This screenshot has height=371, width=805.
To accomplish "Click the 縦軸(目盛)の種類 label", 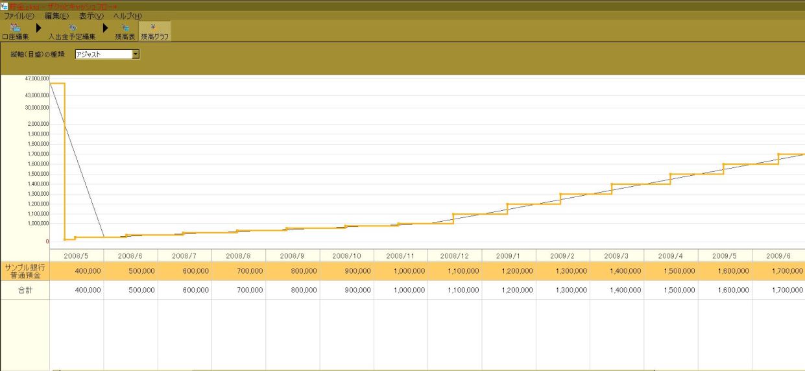I will point(38,54).
